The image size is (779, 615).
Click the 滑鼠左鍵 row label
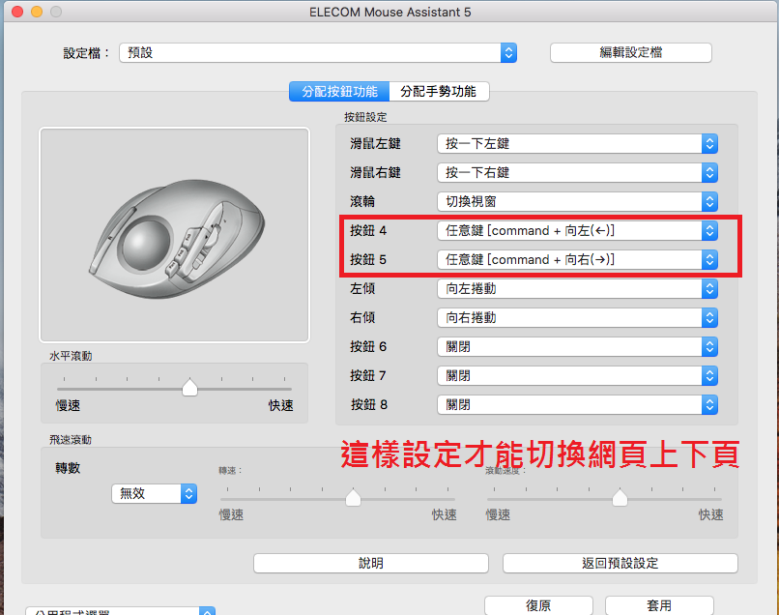click(x=375, y=144)
